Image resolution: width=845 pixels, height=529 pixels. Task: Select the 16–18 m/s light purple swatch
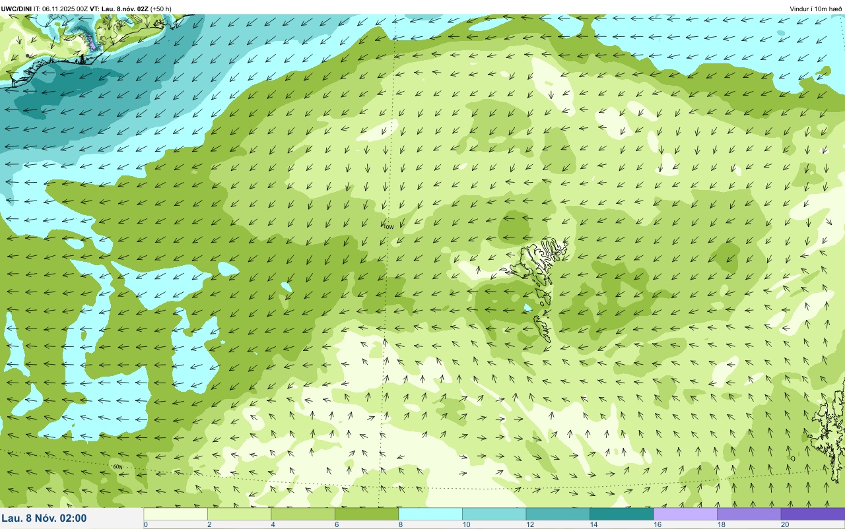point(685,514)
